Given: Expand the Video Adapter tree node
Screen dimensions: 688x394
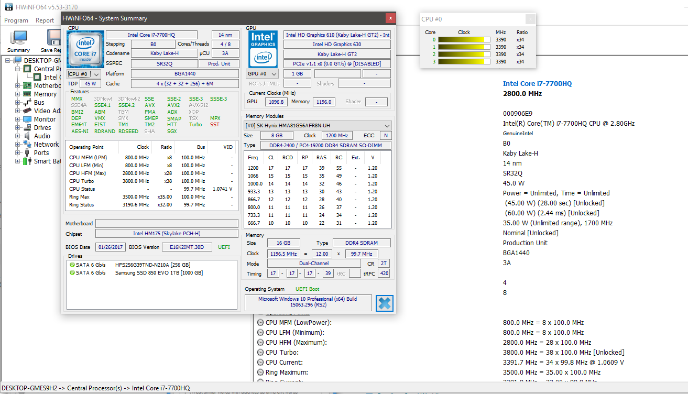Looking at the screenshot, I should point(18,111).
